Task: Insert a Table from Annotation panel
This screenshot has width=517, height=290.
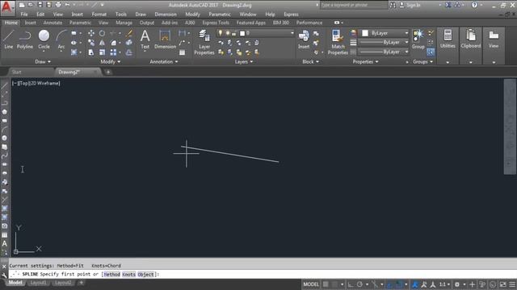Action: (x=182, y=52)
